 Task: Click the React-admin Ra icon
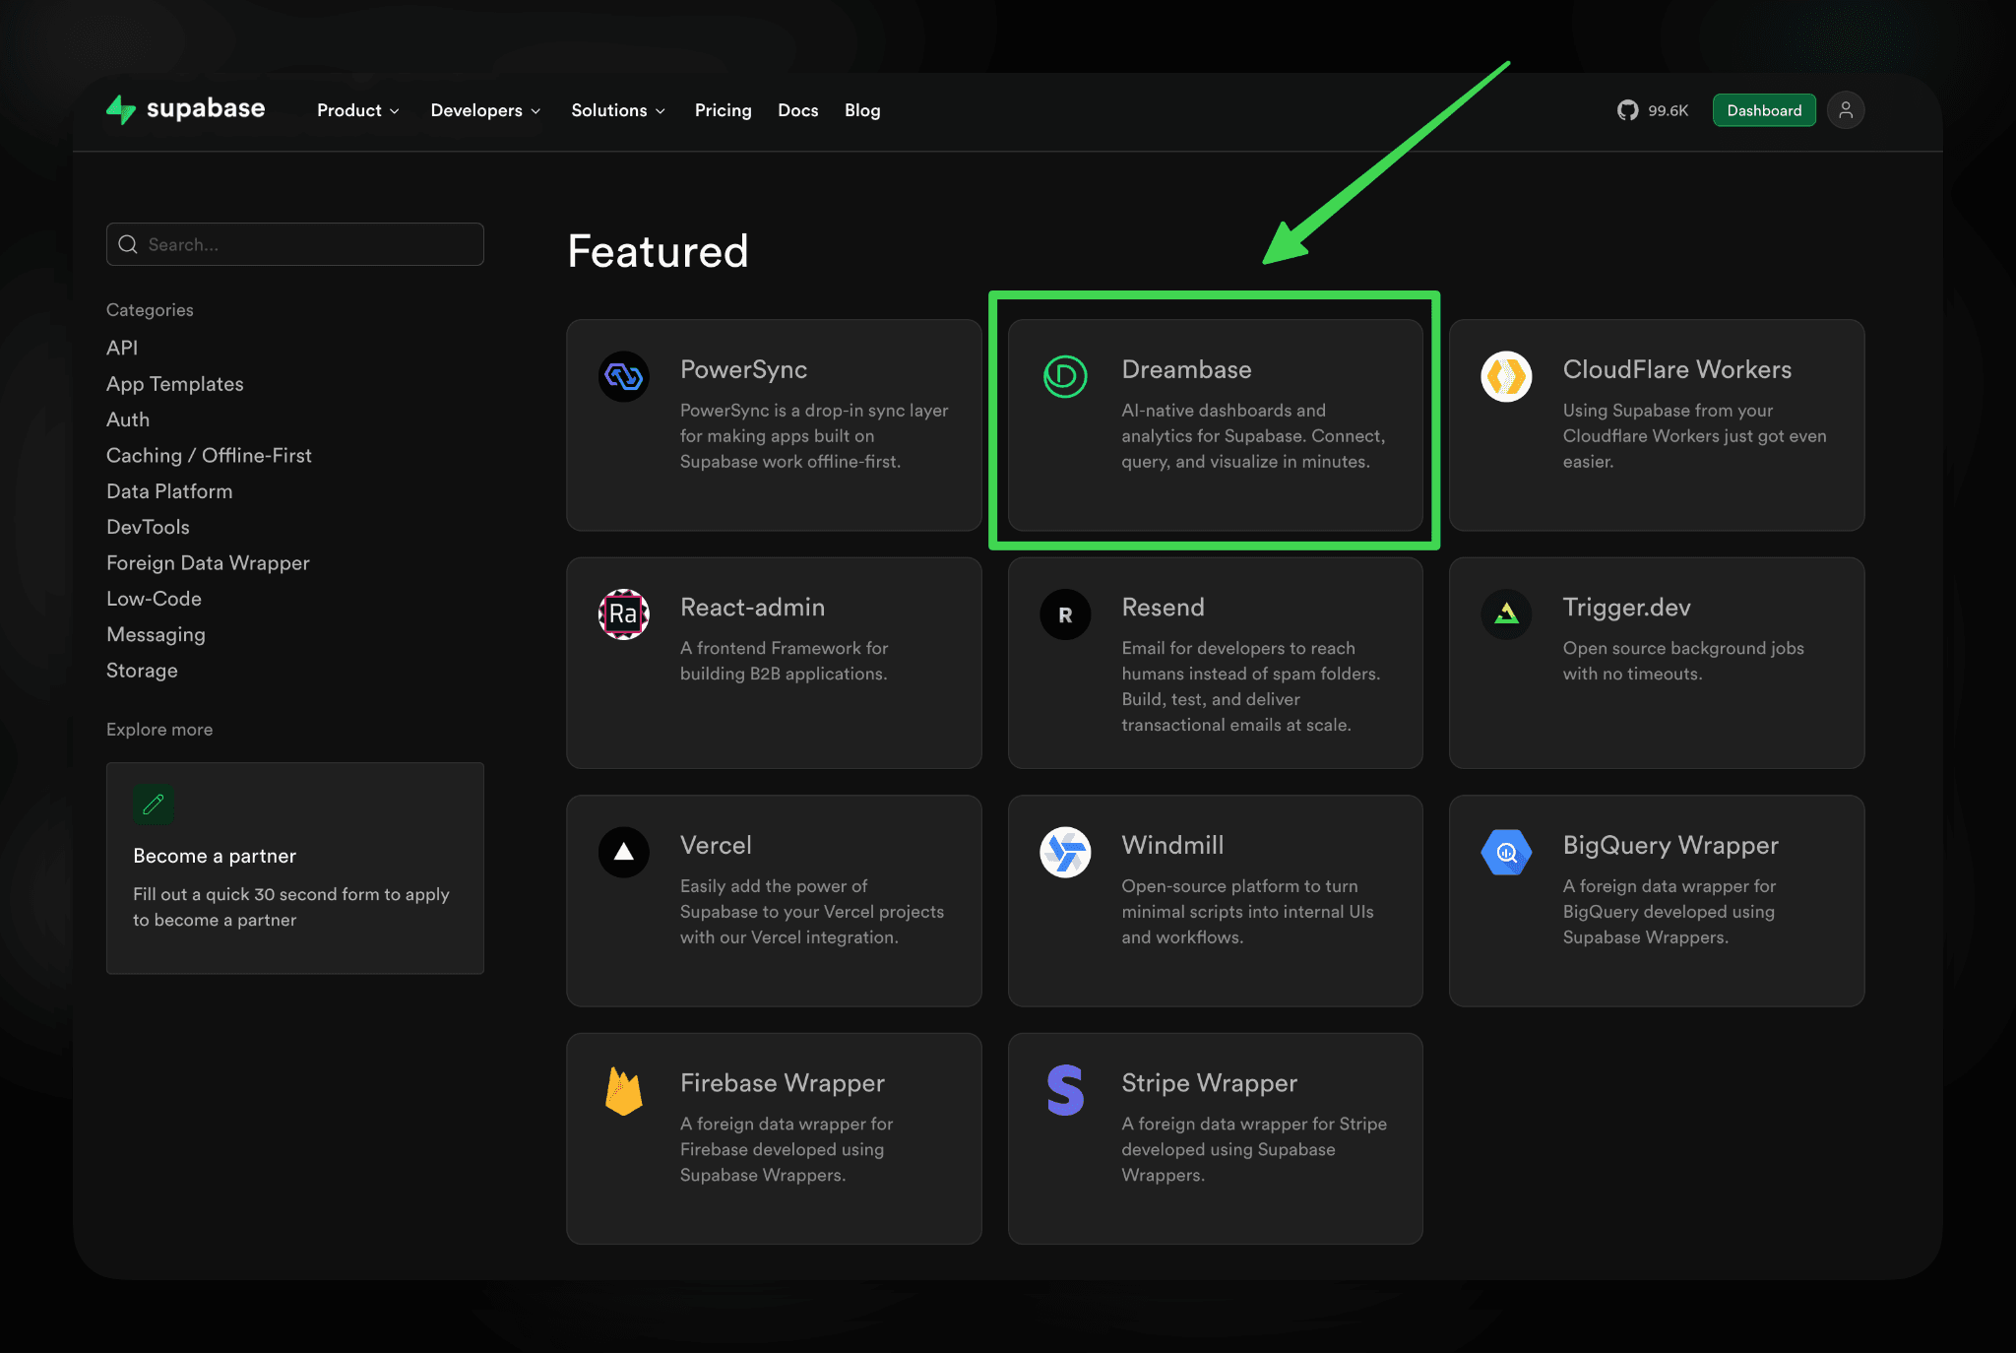623,614
